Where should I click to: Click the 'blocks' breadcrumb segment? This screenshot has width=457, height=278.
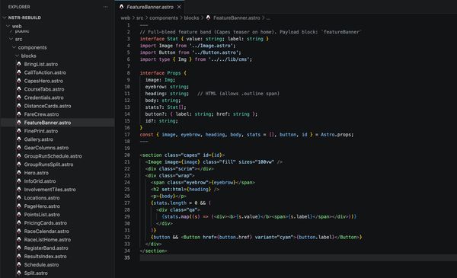point(191,18)
